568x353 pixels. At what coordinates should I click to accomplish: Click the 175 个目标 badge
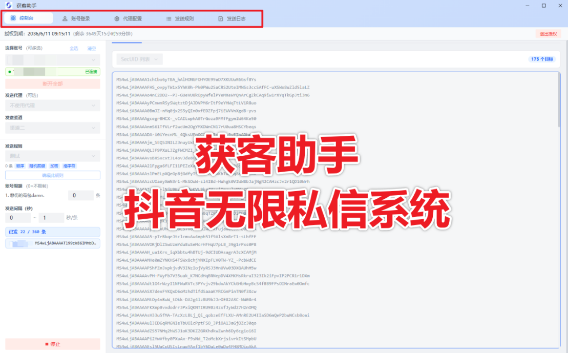pyautogui.click(x=542, y=59)
